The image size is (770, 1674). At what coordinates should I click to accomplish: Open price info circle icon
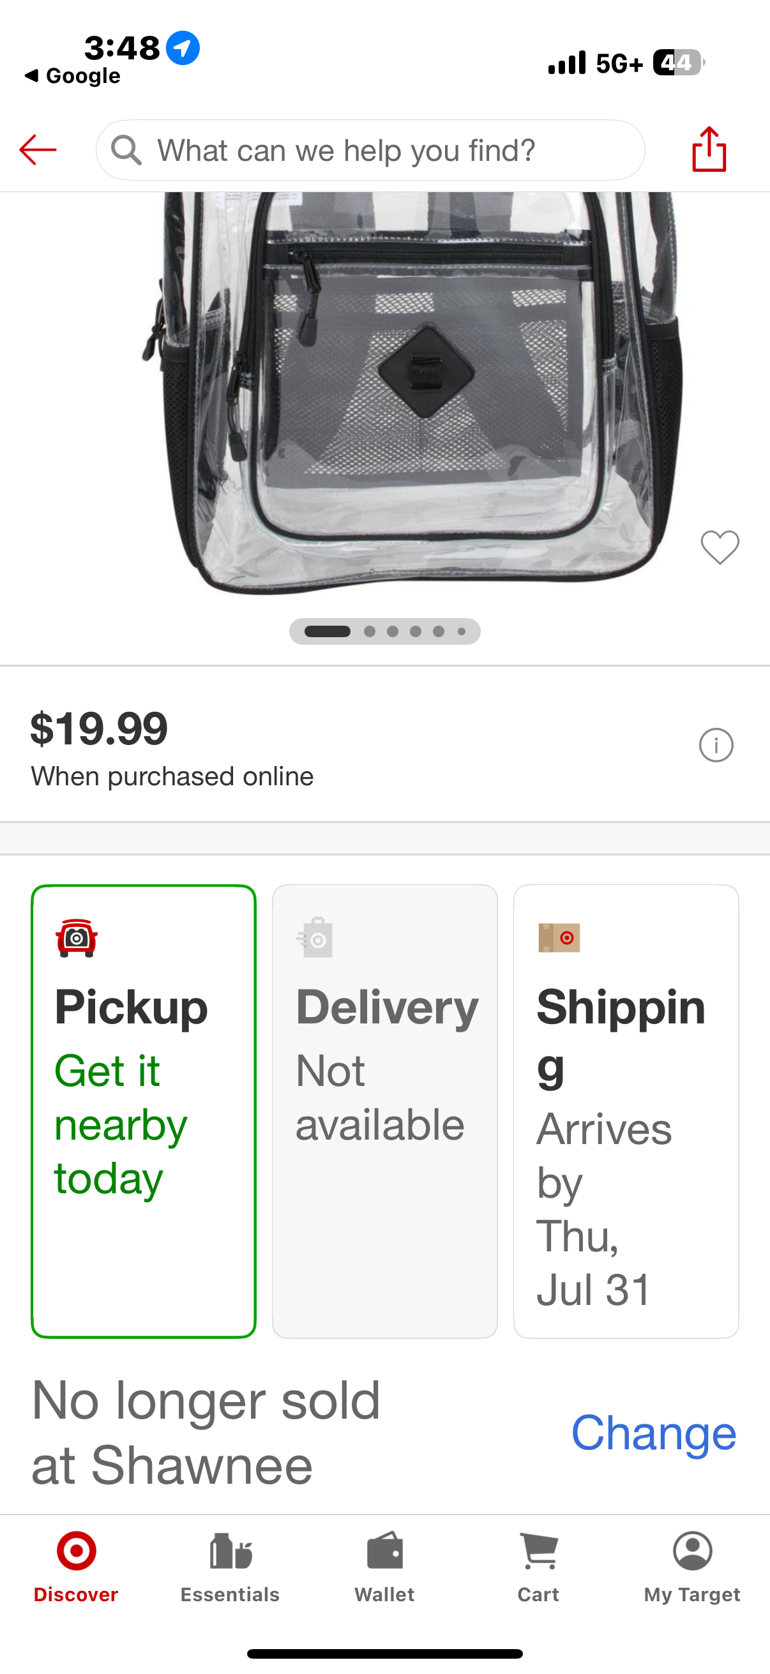[x=716, y=744]
